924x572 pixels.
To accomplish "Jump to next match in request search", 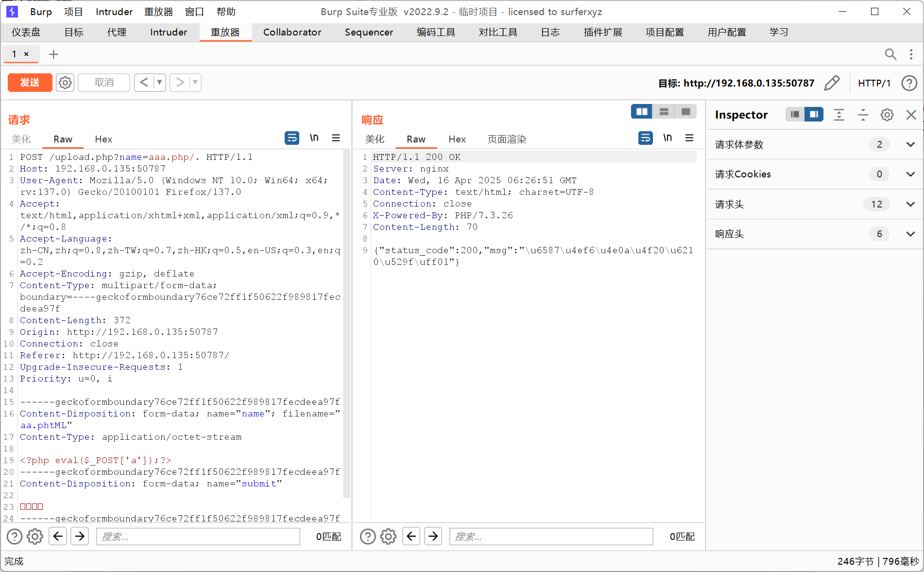I will tap(80, 536).
